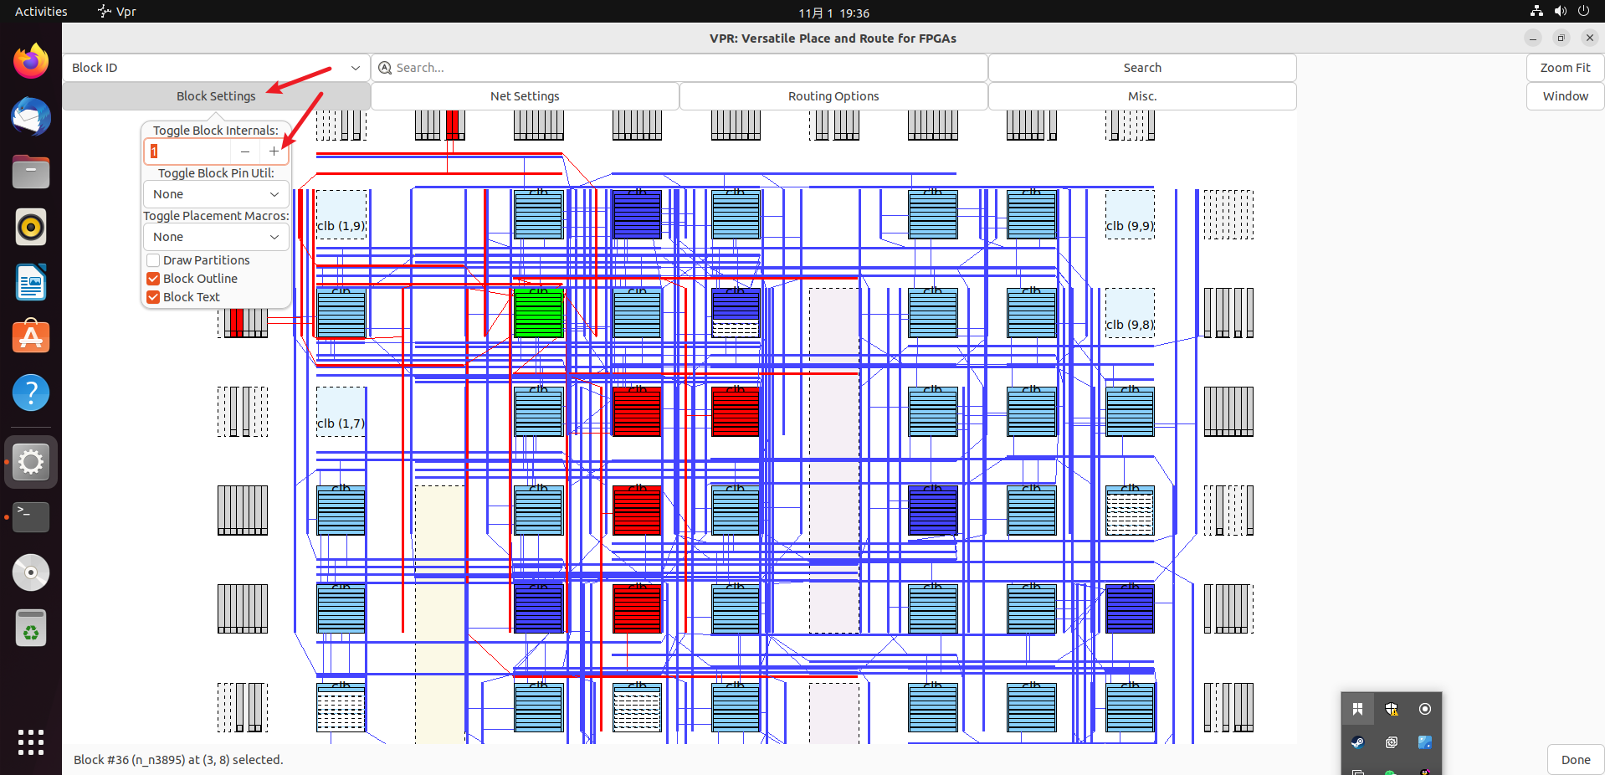Expand the Toggle Block Pin Util dropdown

pos(216,194)
